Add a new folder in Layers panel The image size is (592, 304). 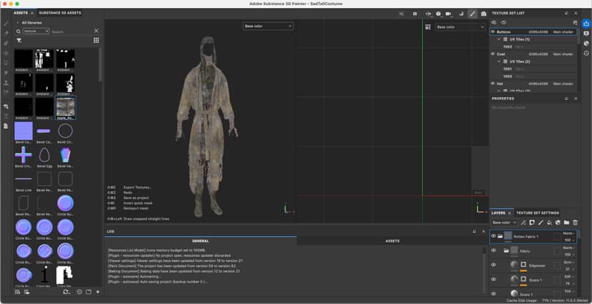point(566,223)
